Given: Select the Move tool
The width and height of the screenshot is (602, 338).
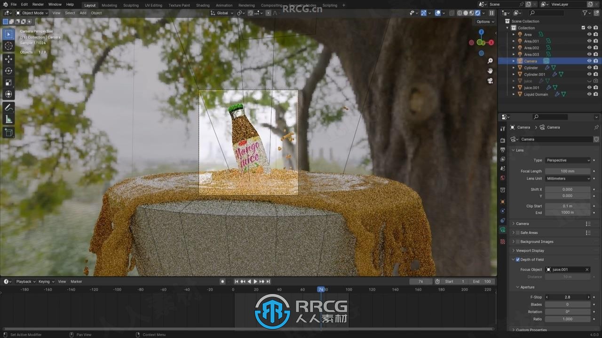Looking at the screenshot, I should click(x=8, y=59).
